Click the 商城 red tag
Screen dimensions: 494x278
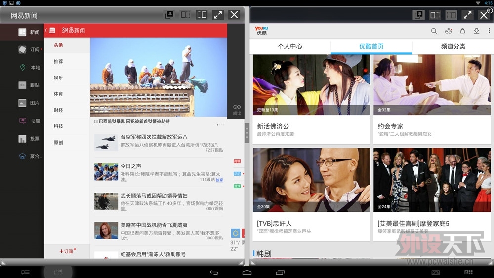click(237, 161)
